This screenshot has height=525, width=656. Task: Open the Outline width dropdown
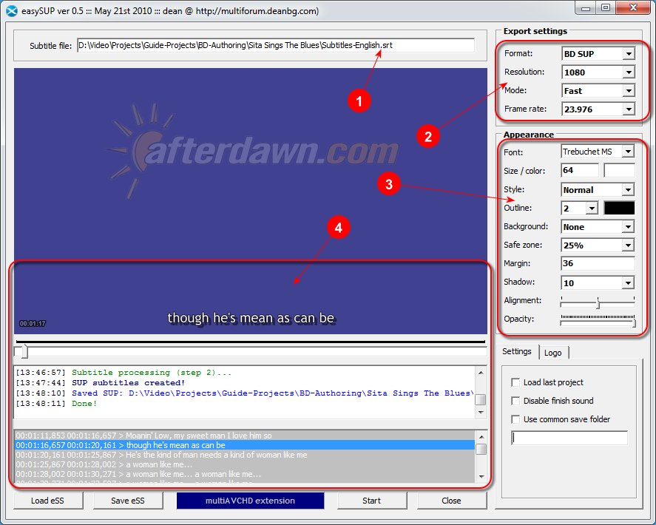[579, 208]
